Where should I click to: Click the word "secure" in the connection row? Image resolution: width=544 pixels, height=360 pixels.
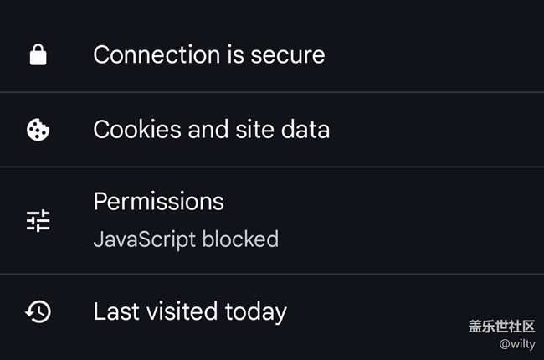[x=288, y=55]
